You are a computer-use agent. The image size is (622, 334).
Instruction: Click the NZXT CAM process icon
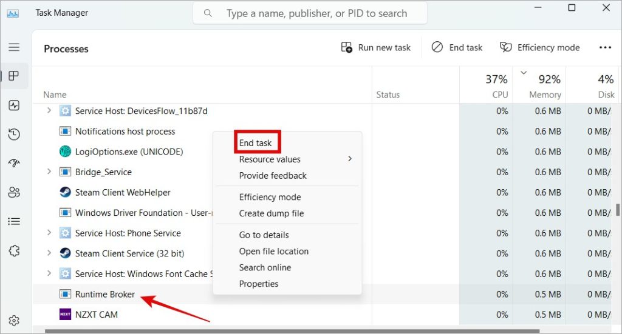[65, 315]
